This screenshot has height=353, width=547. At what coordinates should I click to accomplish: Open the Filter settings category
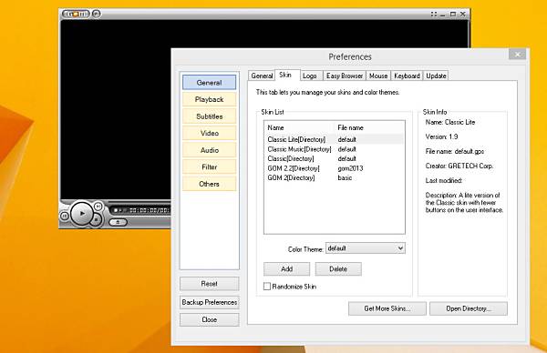pos(210,167)
